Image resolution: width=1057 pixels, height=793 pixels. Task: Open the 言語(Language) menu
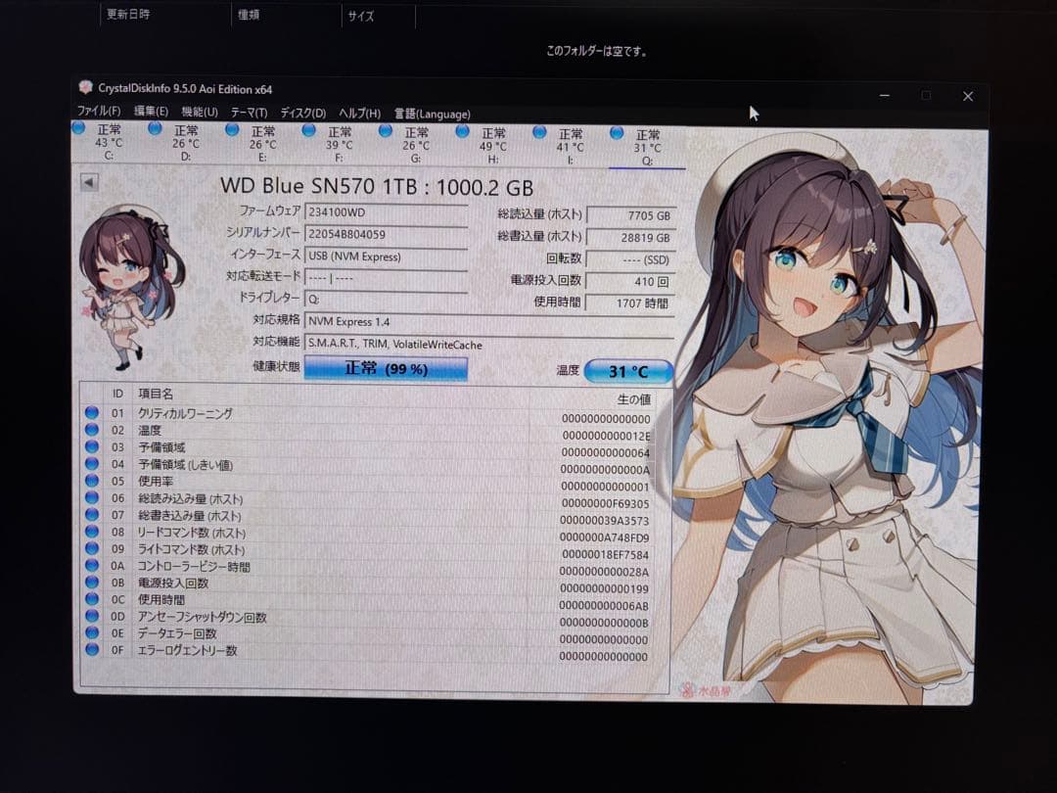click(431, 112)
